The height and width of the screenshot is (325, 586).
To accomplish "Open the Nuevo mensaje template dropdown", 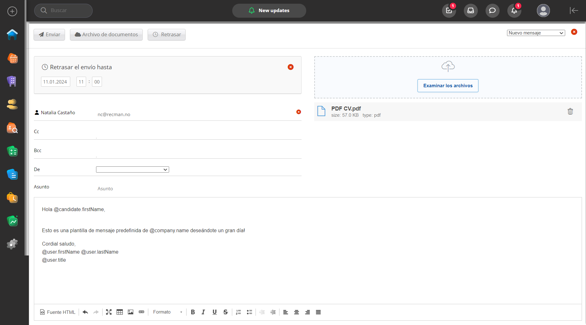I will [x=536, y=33].
